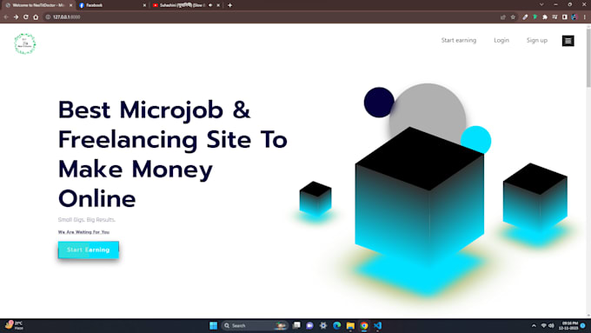
Task: Open the Chrome three-dot menu
Action: pos(585,17)
